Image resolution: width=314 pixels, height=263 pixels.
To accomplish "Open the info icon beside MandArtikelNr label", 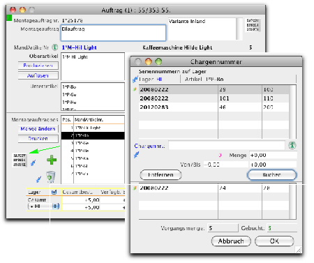I will tap(54, 47).
